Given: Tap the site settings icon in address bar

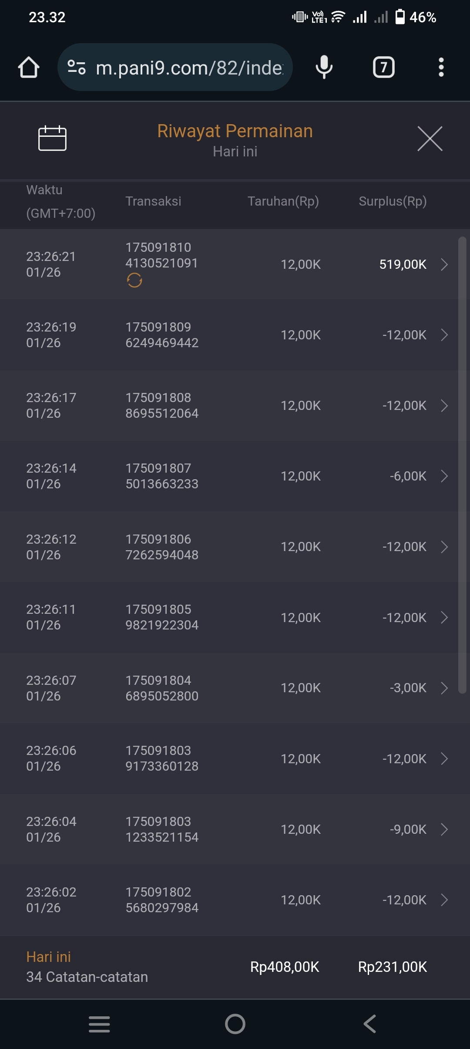Looking at the screenshot, I should pyautogui.click(x=77, y=68).
